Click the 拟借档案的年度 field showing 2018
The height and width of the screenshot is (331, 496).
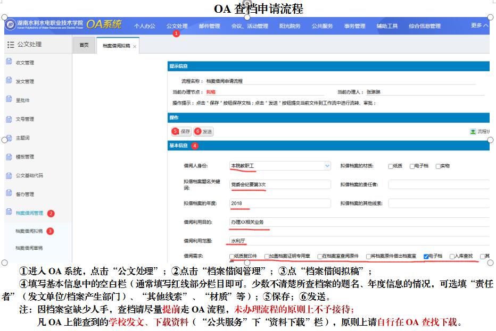280,203
